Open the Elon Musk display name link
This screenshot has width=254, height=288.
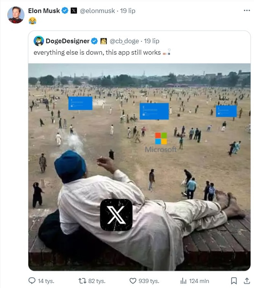44,11
